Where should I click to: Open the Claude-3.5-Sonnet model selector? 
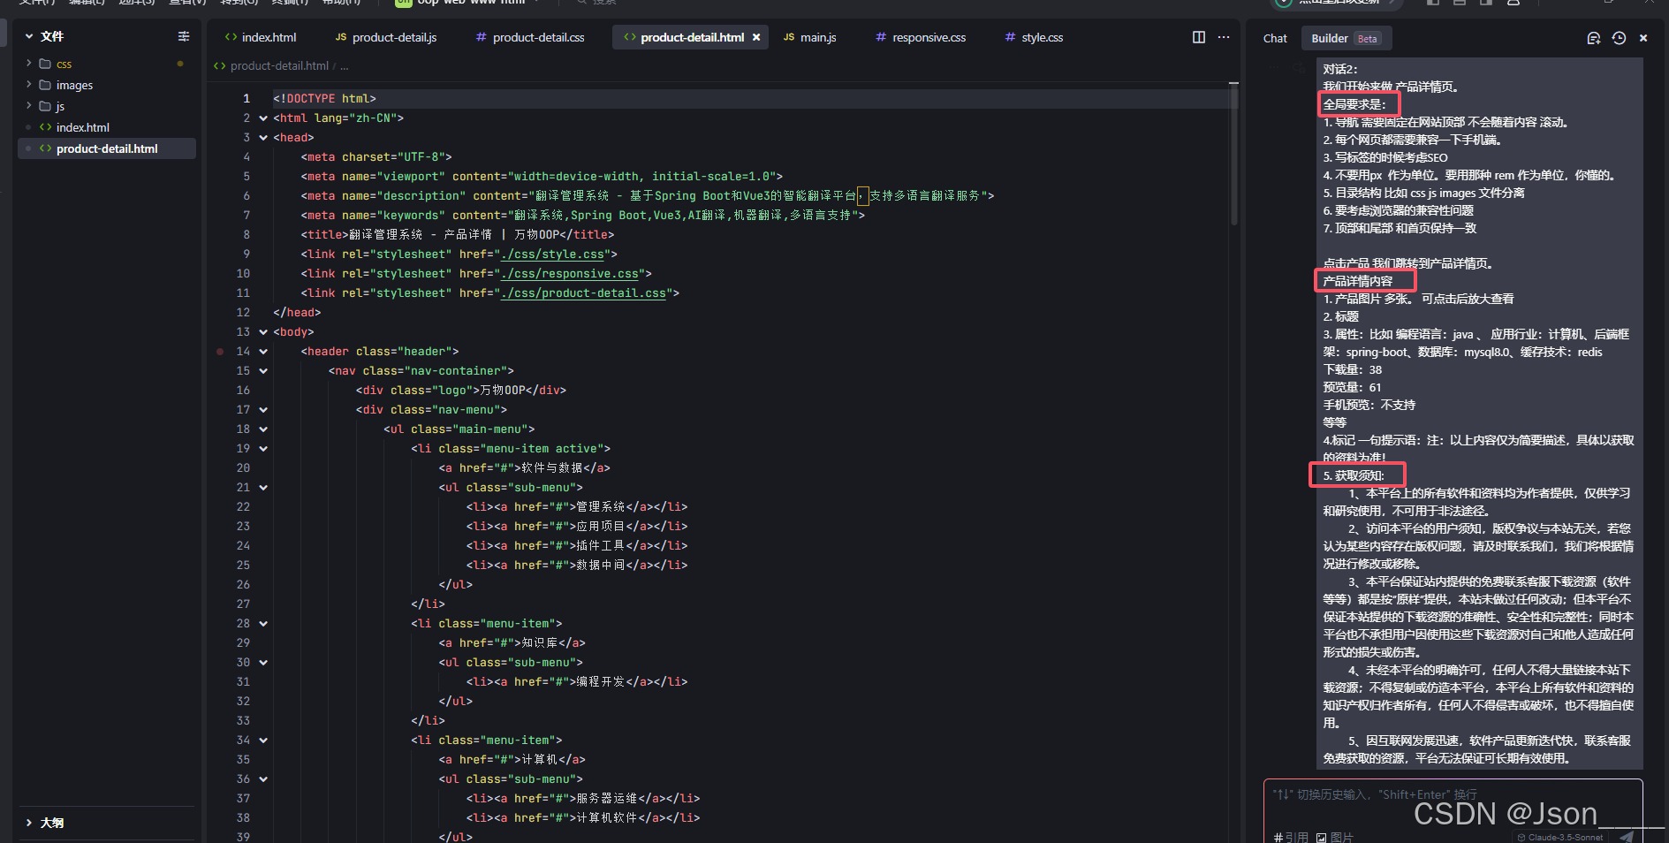point(1560,837)
